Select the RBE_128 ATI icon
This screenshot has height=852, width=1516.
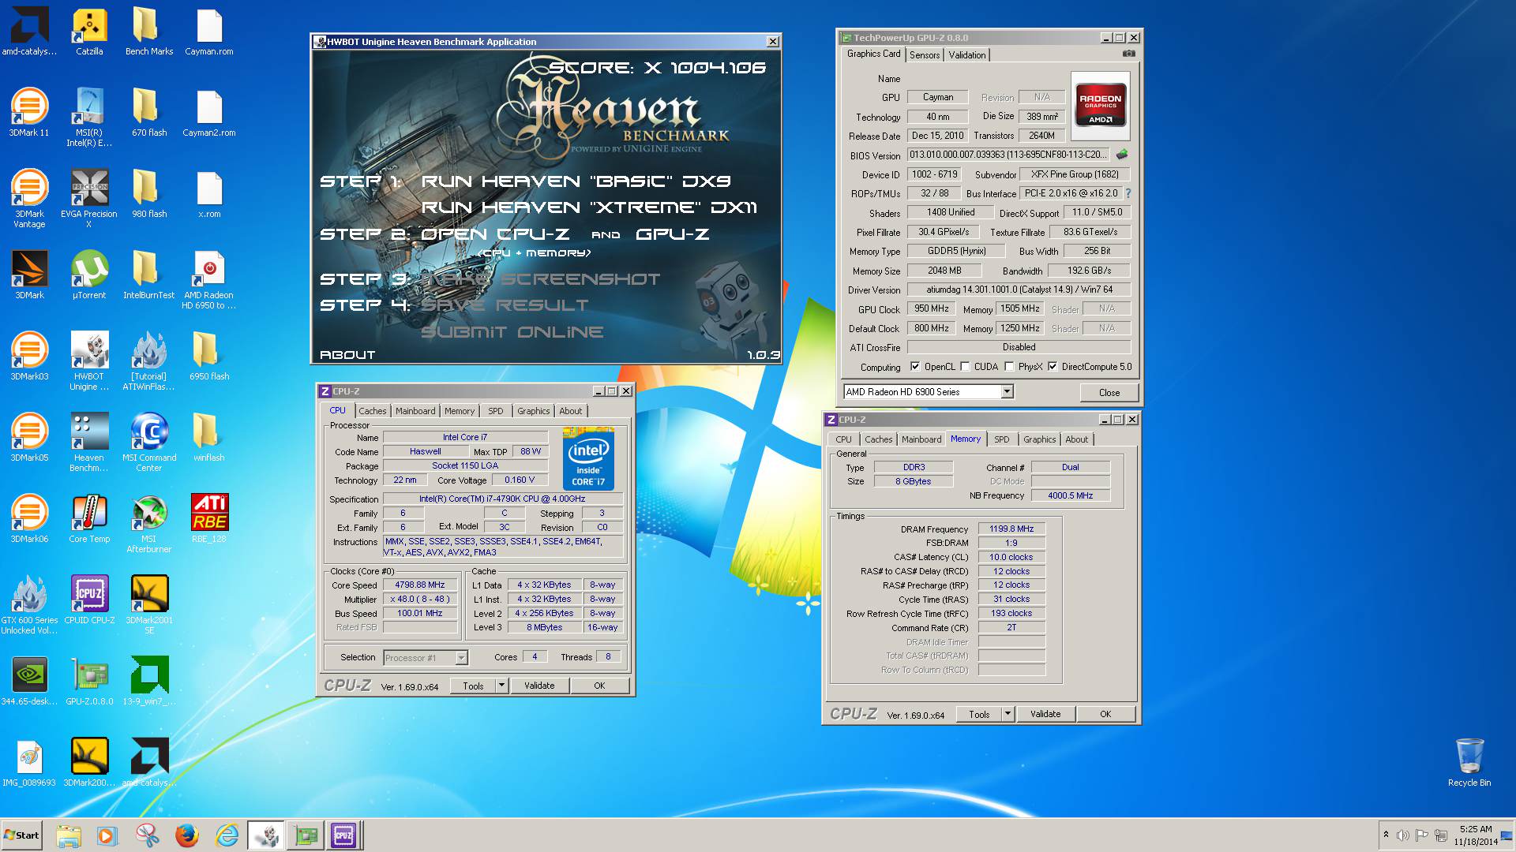209,519
